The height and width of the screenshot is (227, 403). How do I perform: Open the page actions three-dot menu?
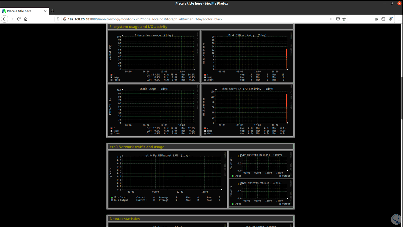coord(332,19)
